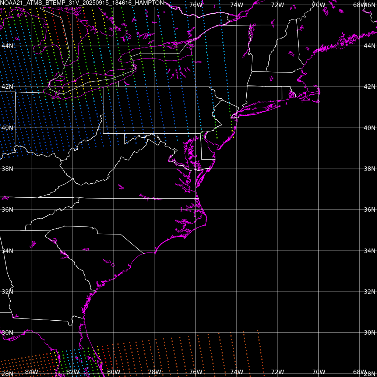Click the 82W label along bottom edge
Viewport: 377px width, 377px height.
click(x=73, y=372)
